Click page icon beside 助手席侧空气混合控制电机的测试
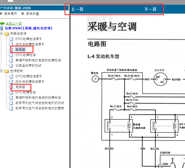The width and height of the screenshot is (185, 168). pos(11,103)
